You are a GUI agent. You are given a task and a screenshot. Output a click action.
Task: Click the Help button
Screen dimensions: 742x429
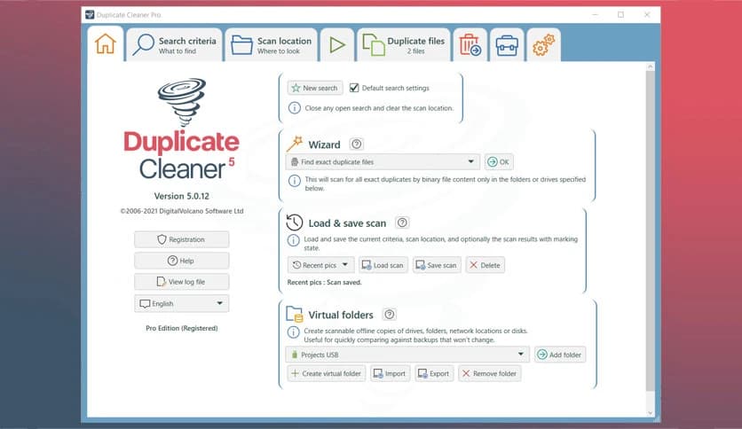coord(182,261)
